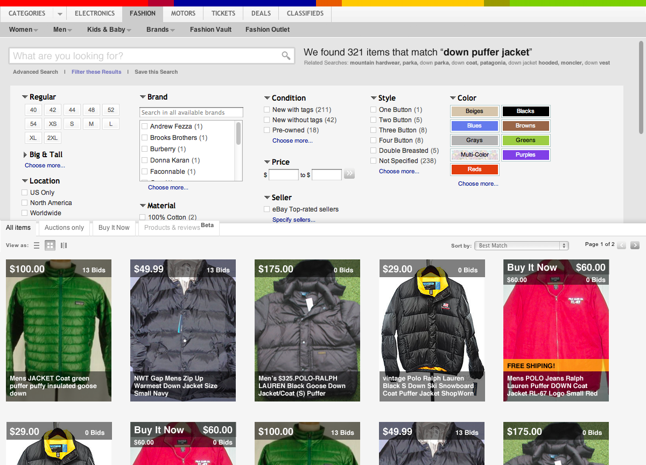Viewport: 646px width, 465px height.
Task: Open Products & reviews Beta tab
Action: [179, 228]
